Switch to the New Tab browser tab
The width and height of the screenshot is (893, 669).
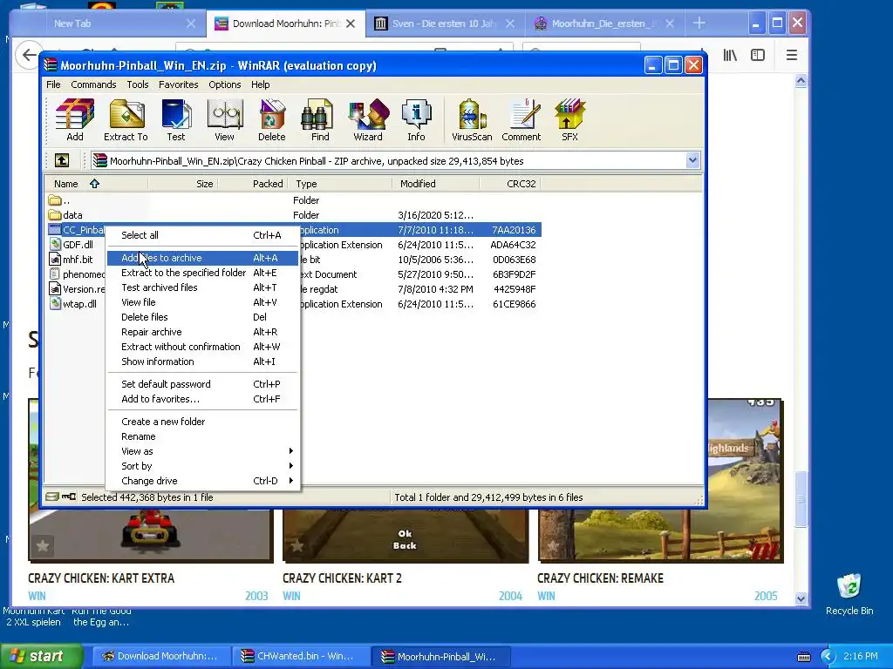click(108, 24)
